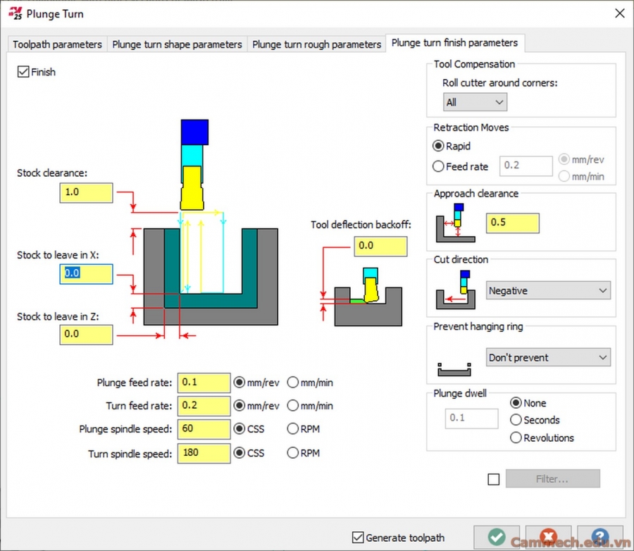Click the Plunge dwell 0.1 field
Screen dimensions: 634x551
(x=471, y=419)
